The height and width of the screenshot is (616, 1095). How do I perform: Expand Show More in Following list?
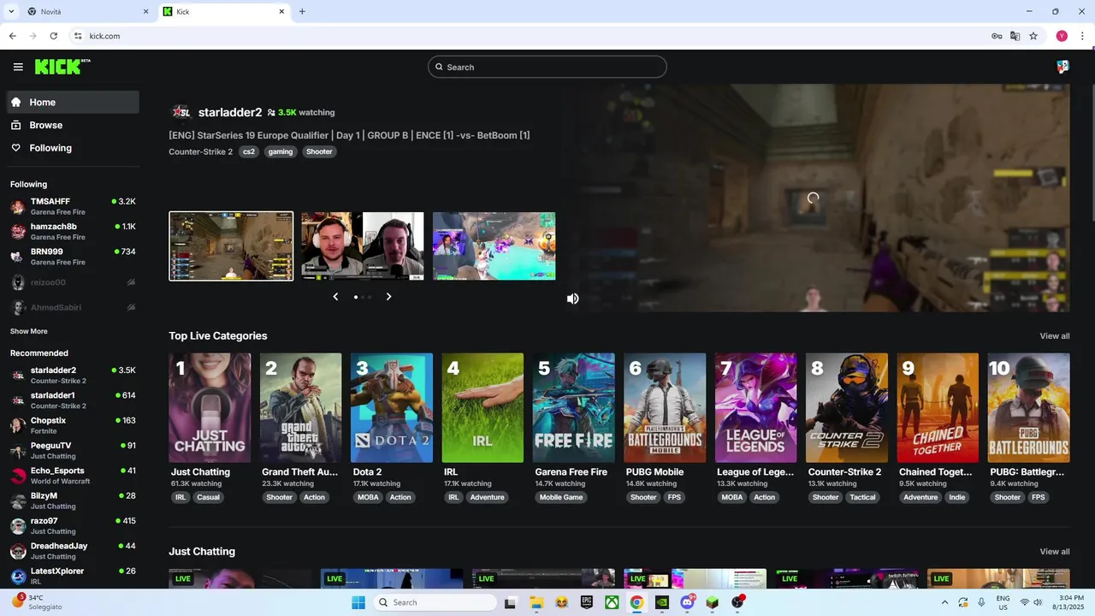coord(29,331)
